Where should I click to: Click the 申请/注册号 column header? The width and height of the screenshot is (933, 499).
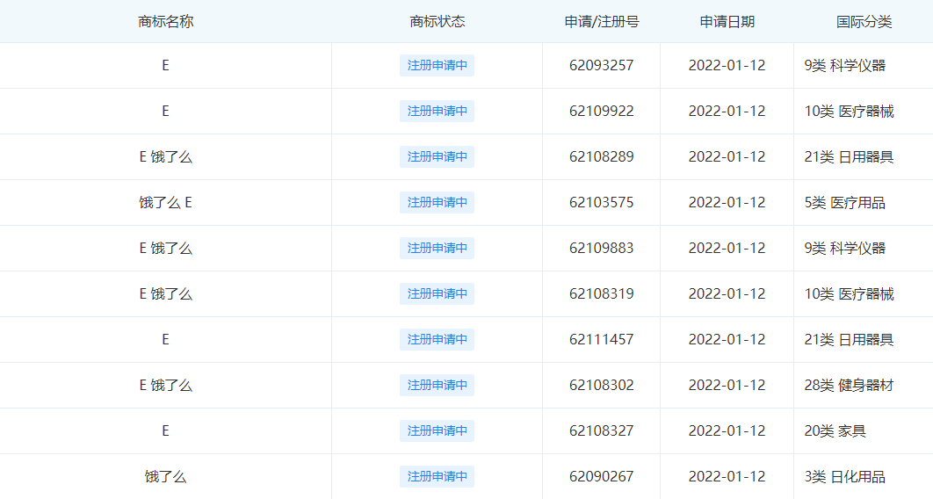[602, 22]
